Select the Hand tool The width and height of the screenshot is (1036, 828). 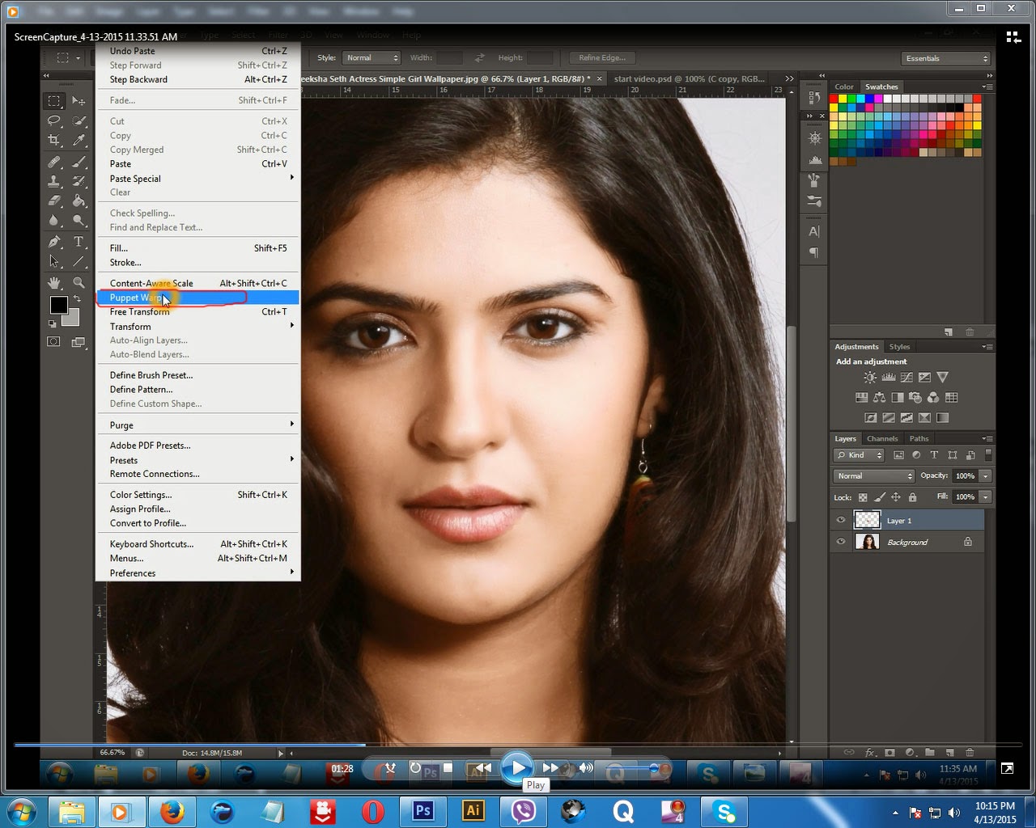[54, 281]
